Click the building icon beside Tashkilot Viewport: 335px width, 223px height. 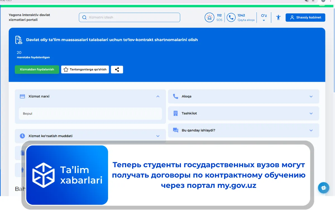pyautogui.click(x=176, y=113)
